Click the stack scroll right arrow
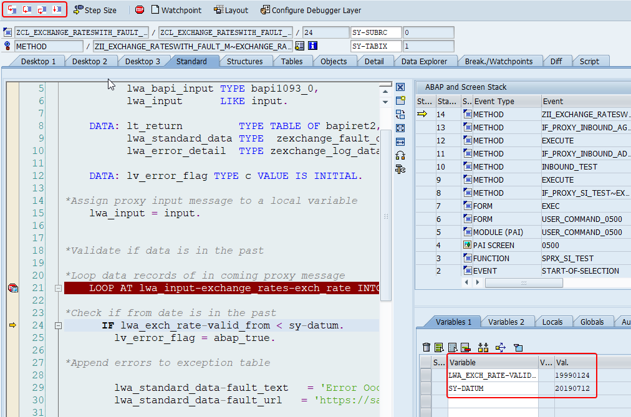Image resolution: width=631 pixels, height=417 pixels. click(477, 282)
